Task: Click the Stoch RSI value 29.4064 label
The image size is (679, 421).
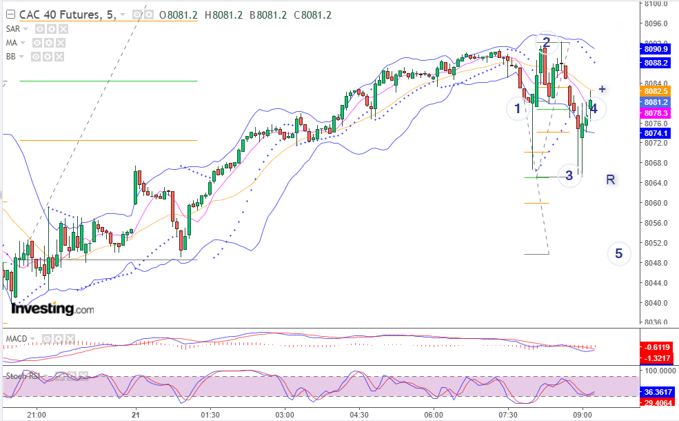Action: [658, 403]
